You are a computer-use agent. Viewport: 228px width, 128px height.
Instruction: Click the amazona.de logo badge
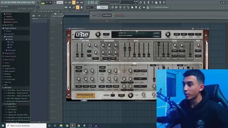(85, 95)
